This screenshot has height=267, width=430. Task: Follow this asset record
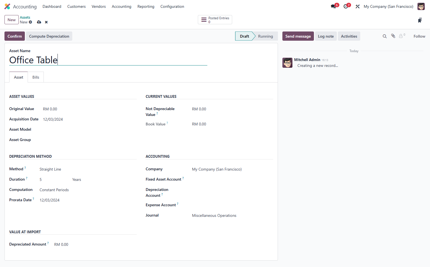[419, 36]
